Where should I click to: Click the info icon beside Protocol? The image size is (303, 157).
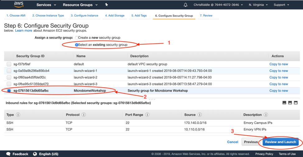tap(84, 115)
